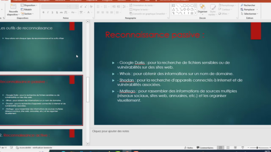Open the font name combo box
Image resolution: width=271 pixels, height=152 pixels.
(x=55, y=7)
